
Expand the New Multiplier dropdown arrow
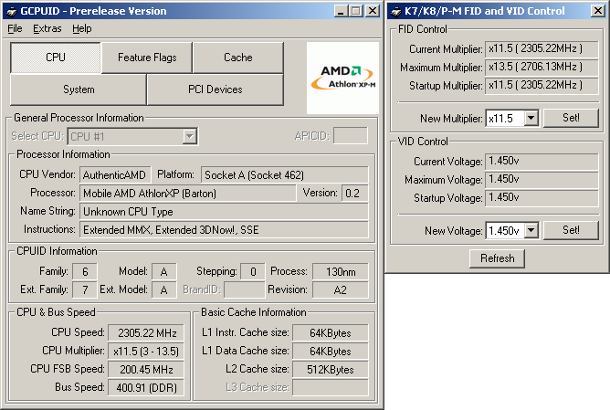click(x=531, y=118)
